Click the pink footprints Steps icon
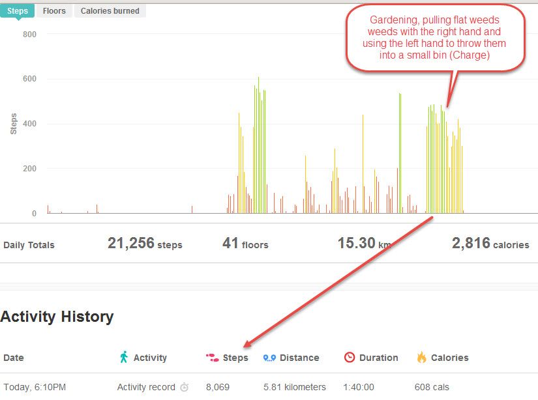The width and height of the screenshot is (538, 400). click(213, 358)
